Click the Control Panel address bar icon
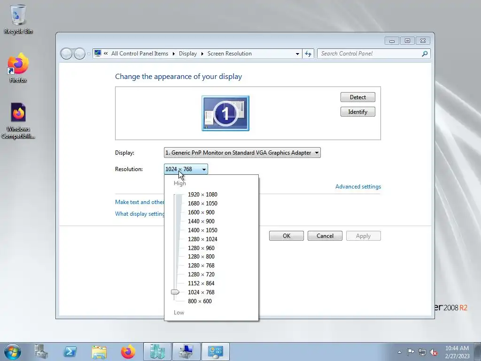The height and width of the screenshot is (361, 481). click(98, 54)
